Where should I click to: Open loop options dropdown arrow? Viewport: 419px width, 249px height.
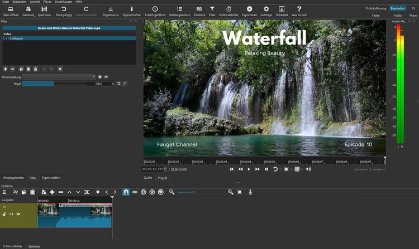[280, 169]
